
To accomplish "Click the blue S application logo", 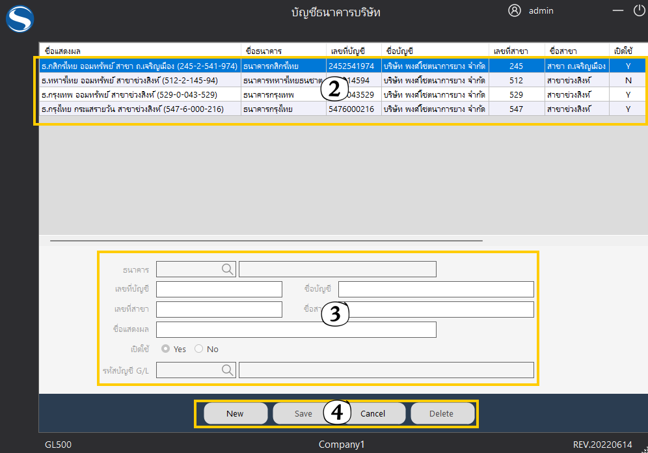I will pos(20,18).
